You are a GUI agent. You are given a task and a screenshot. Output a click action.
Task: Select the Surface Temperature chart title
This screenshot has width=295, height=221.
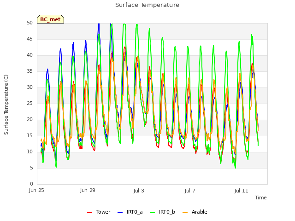coord(147,5)
